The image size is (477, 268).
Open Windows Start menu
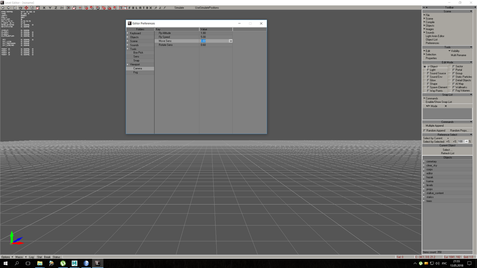(6, 263)
